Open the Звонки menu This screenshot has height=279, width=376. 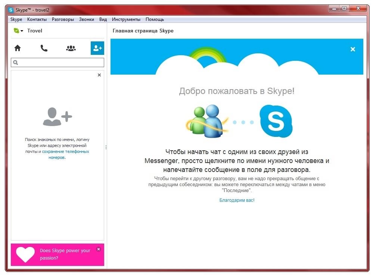[x=87, y=19]
